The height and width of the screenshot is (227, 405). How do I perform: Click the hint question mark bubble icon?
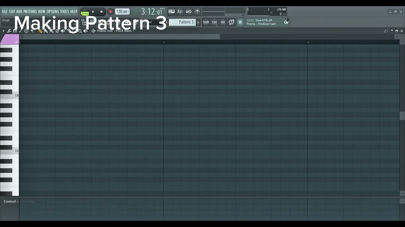point(232,22)
